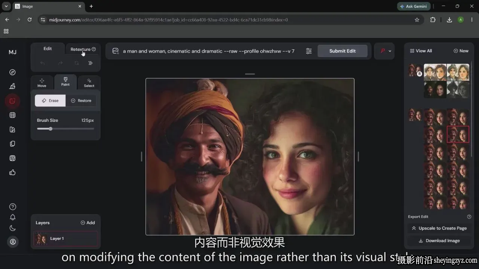Viewport: 479px width, 269px height.
Task: Select the Paint tool tab
Action: 65,82
